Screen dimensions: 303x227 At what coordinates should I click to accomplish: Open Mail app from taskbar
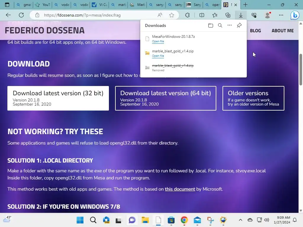click(x=197, y=220)
